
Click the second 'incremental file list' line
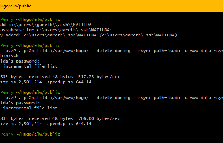pos(29,108)
